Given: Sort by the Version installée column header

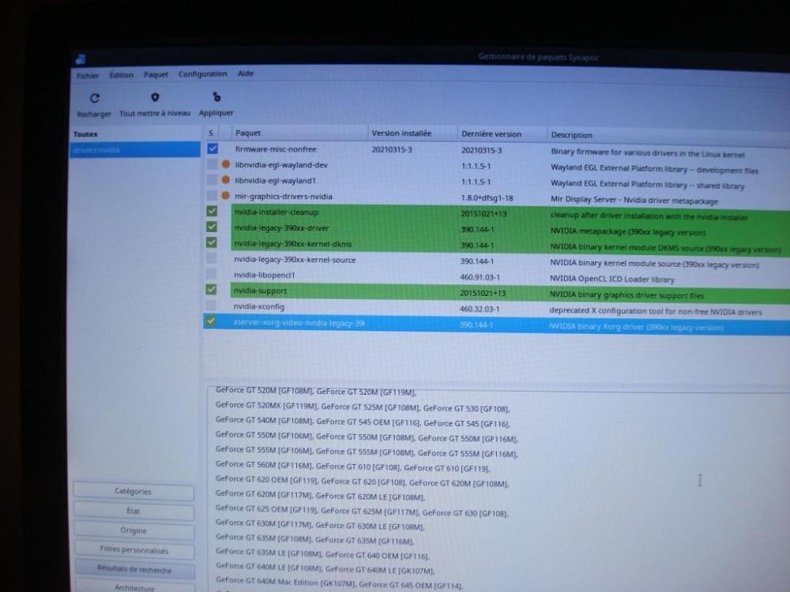Looking at the screenshot, I should [412, 133].
